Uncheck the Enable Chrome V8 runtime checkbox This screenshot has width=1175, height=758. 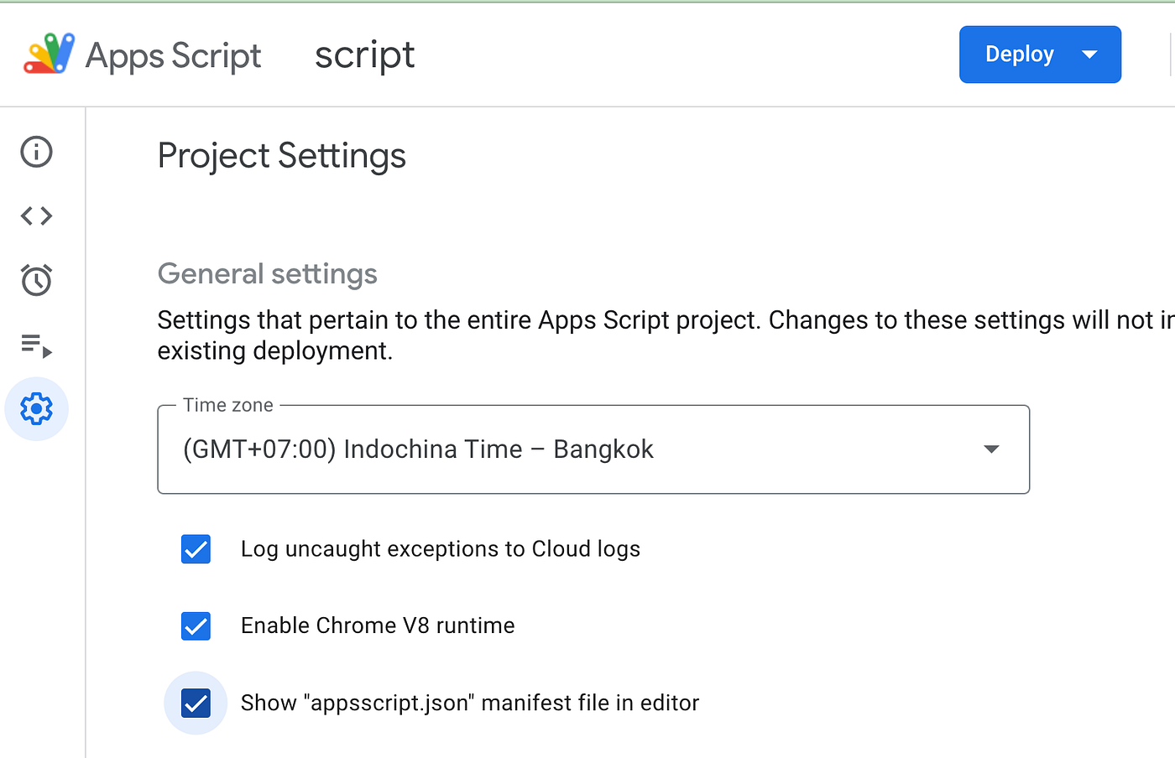point(196,626)
